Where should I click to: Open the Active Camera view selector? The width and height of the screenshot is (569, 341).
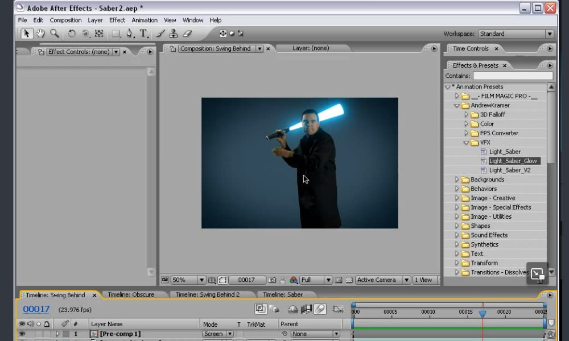(x=380, y=280)
